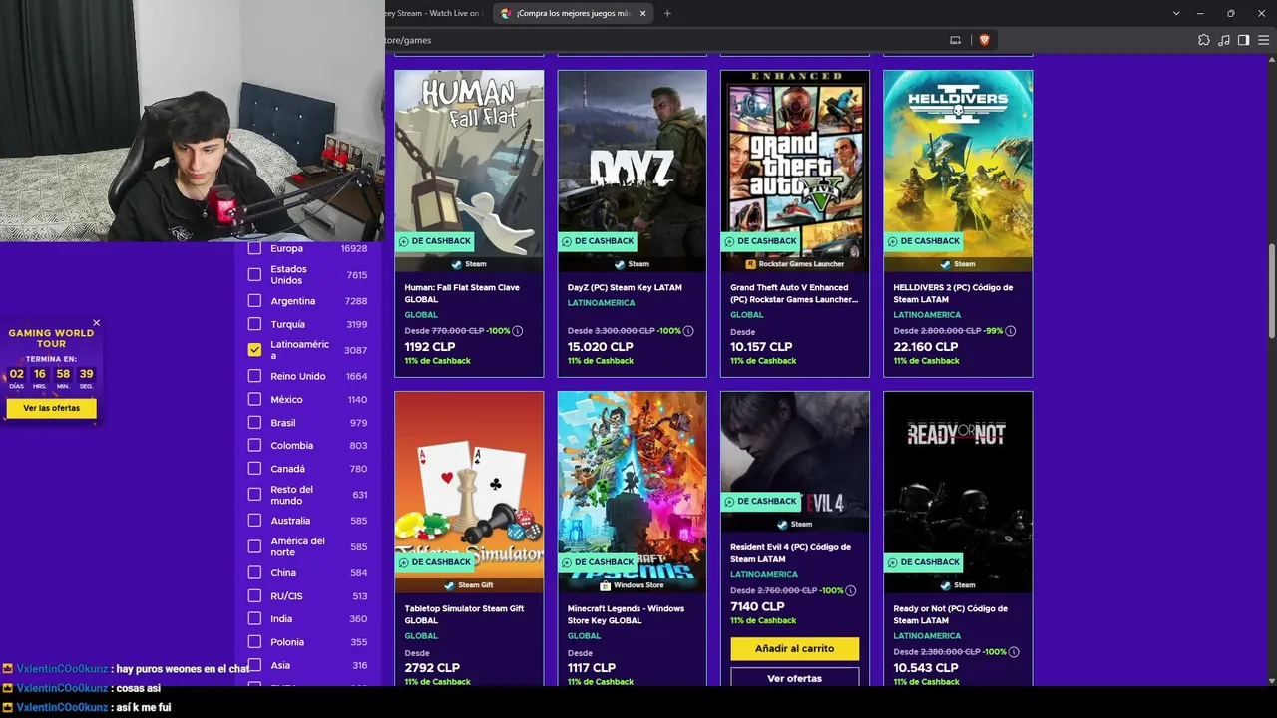
Task: Open Grand Theft Auto V Enhanced title link
Action: (x=794, y=293)
